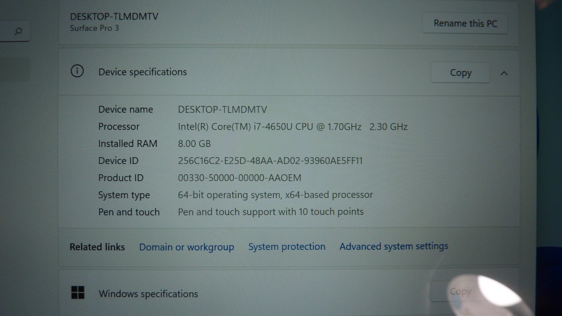Click the Device specifications heading
This screenshot has height=316, width=562.
pos(143,72)
